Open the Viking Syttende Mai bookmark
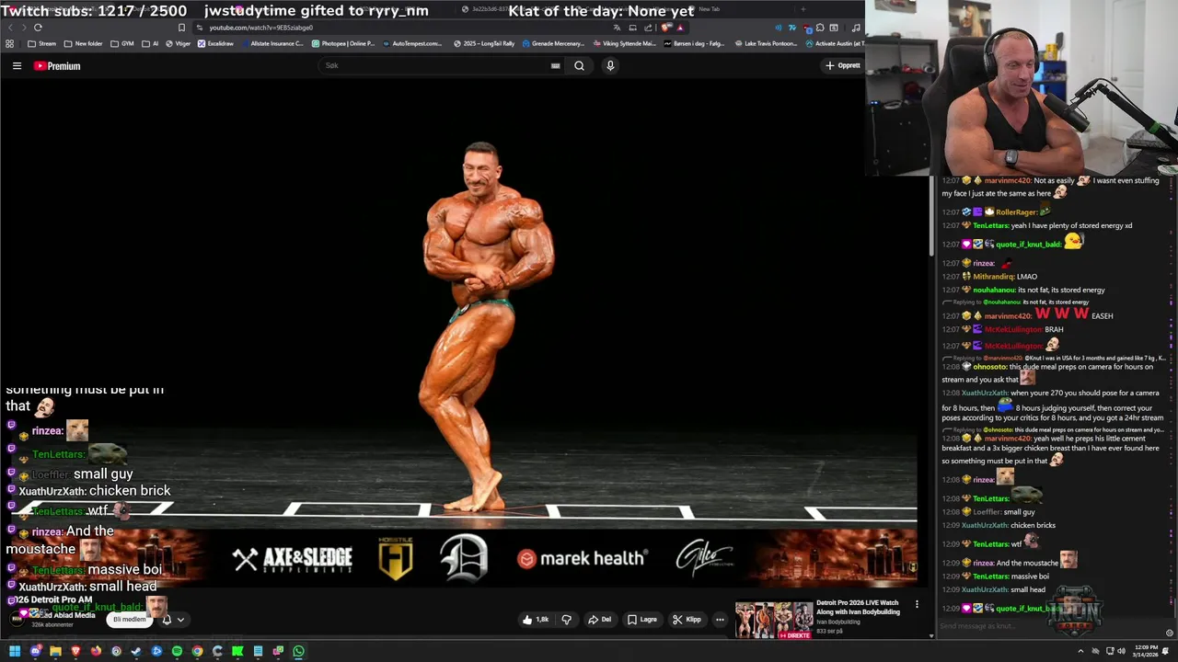The height and width of the screenshot is (662, 1178). 623,43
